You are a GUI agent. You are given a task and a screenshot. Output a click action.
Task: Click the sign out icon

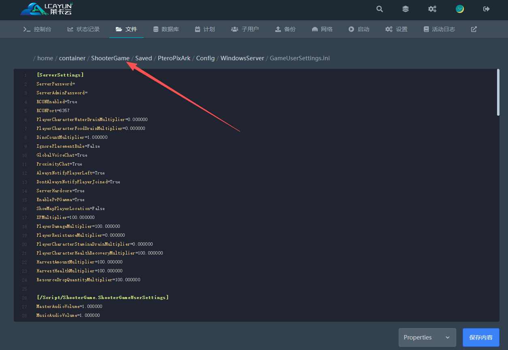tap(486, 9)
